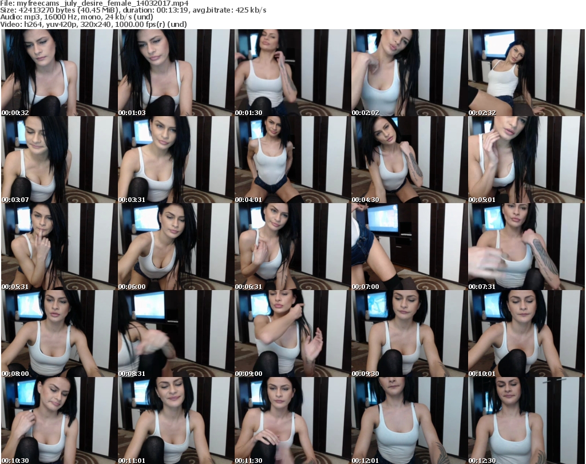Select the frame at 00:04:30
Viewport: 586px width, 464px height.
[409, 160]
